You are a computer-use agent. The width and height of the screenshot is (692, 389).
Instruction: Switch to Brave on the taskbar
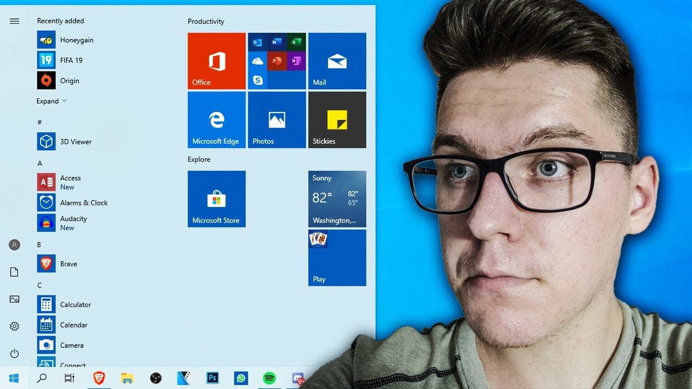pos(99,378)
